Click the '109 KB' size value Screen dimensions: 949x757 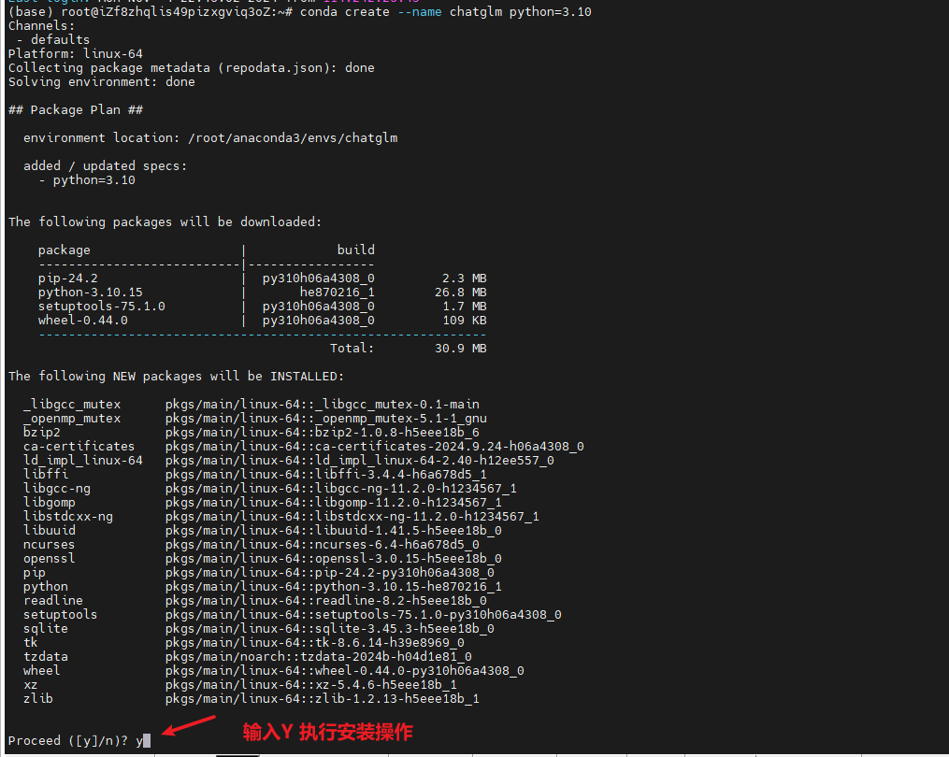click(464, 321)
